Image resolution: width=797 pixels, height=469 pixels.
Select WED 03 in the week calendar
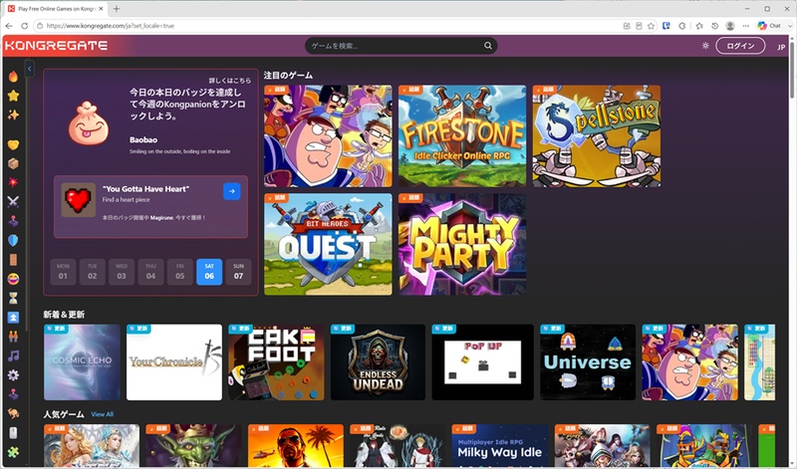tap(122, 272)
